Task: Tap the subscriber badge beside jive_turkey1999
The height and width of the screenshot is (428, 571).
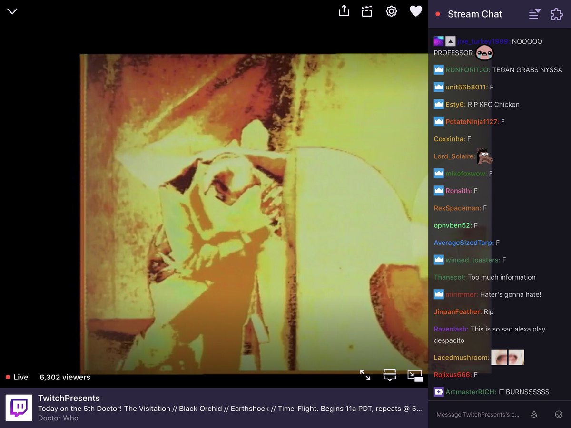Action: [439, 41]
